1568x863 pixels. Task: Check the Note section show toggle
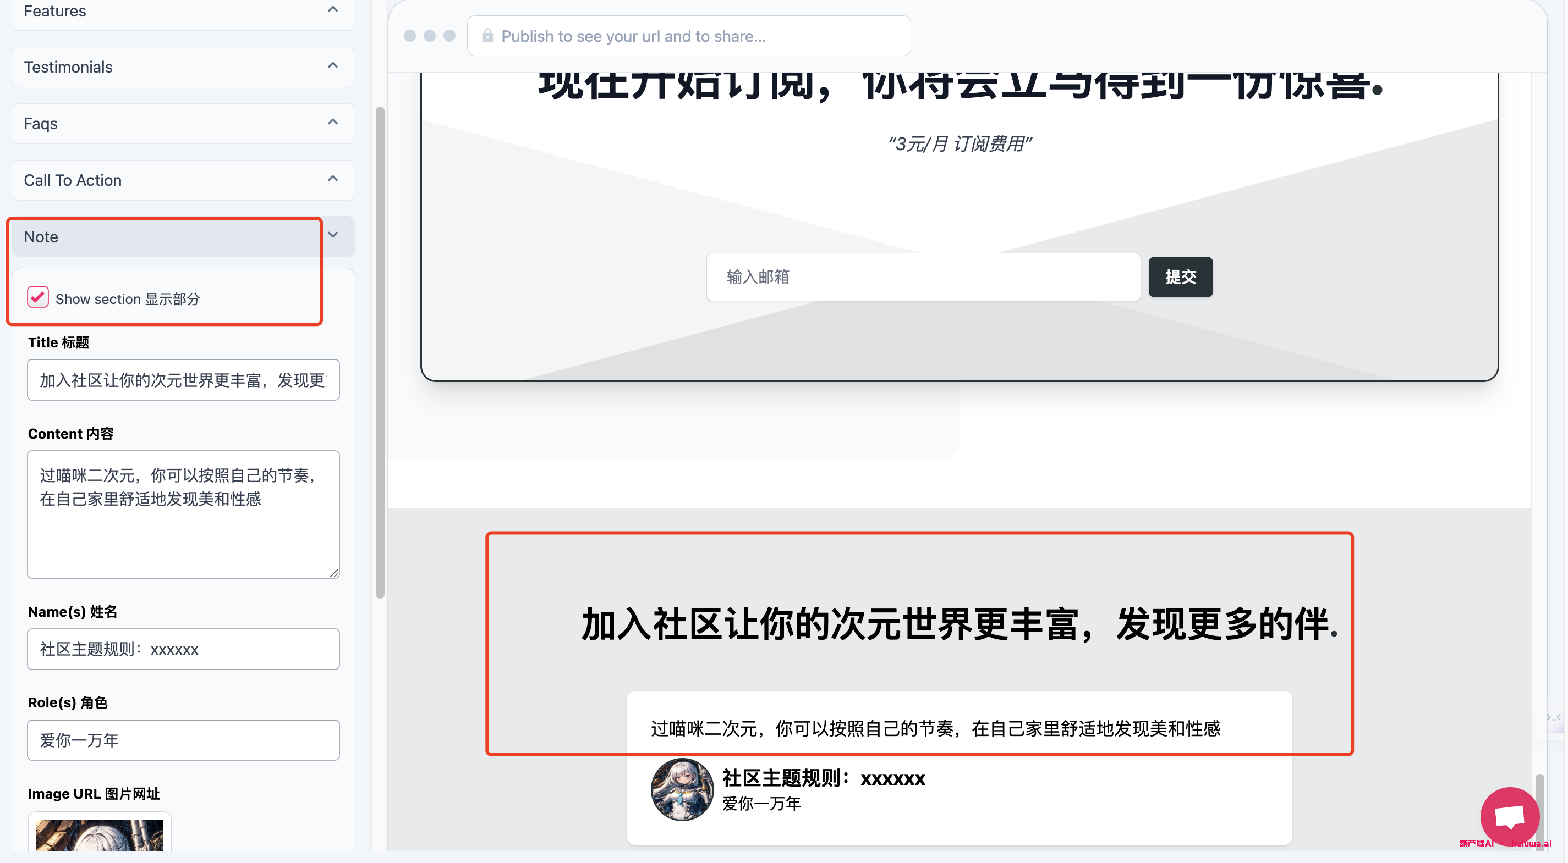[x=39, y=297]
